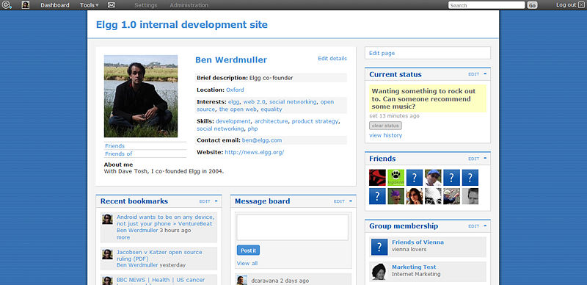
Task: Click the clear status button
Action: 386,126
